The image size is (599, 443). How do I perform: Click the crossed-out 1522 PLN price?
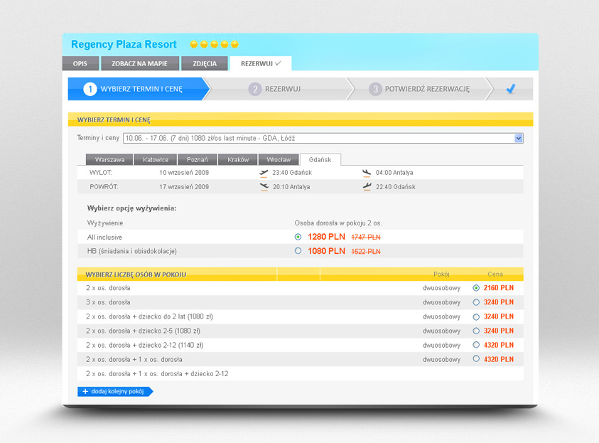point(366,252)
